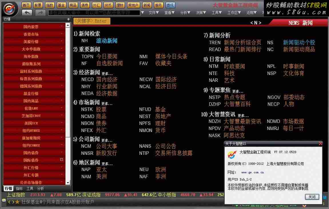Screen dimensions: 329x209
Task: Show next ticker headline with right chevron
Action: tap(13, 202)
